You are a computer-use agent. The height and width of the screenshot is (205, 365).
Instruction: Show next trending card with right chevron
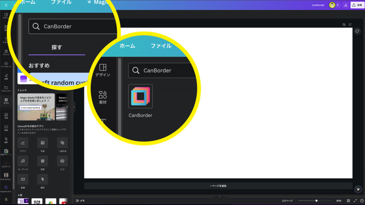coord(67,107)
